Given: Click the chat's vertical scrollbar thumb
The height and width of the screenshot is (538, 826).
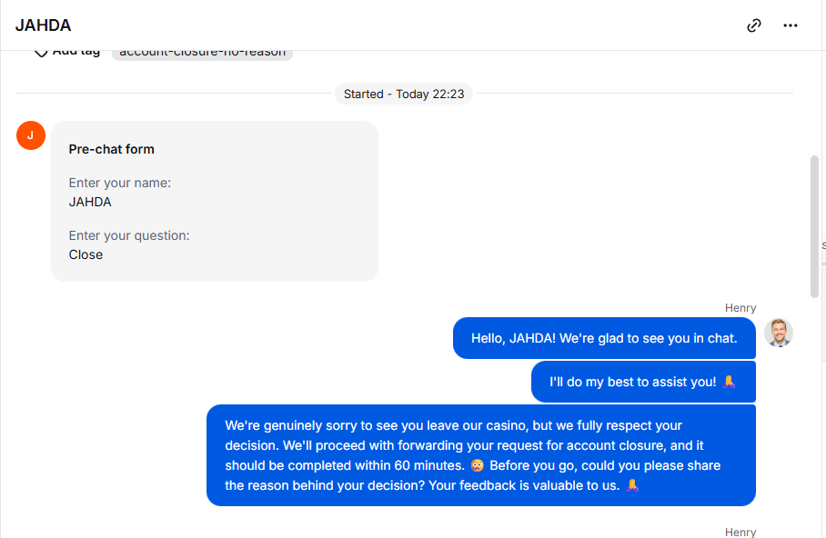Looking at the screenshot, I should 814,226.
